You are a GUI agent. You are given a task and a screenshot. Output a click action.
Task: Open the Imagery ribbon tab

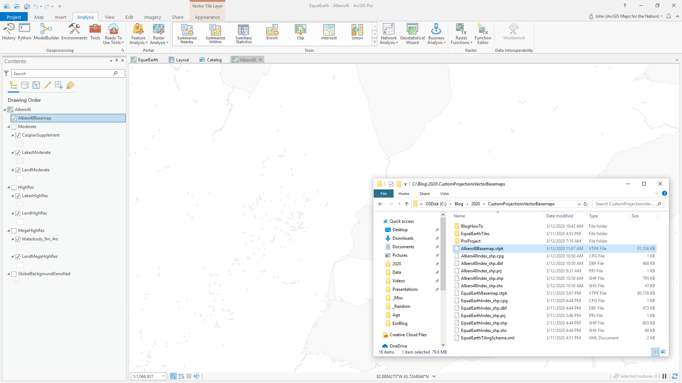click(x=152, y=17)
